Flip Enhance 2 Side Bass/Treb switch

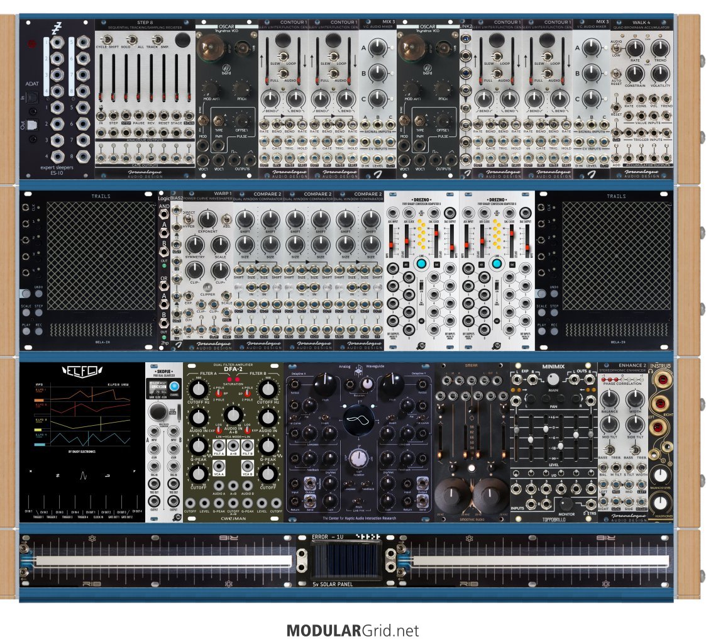[x=635, y=450]
